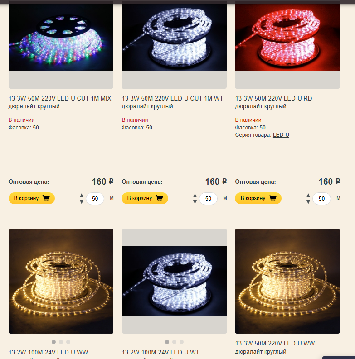The image size is (355, 359).
Task: Open 13-3W-50M-220V-LED-U CUT 1M MIX product link
Action: pyautogui.click(x=60, y=102)
